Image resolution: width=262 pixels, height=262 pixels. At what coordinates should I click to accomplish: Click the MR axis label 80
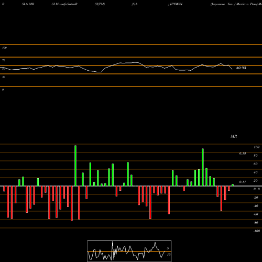click(256, 156)
